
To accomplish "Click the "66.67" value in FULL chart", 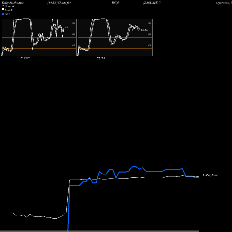I will (x=145, y=30).
